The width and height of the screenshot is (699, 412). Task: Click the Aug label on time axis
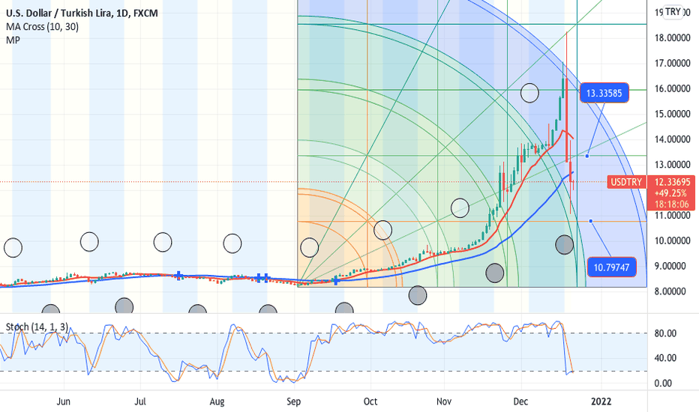point(217,402)
